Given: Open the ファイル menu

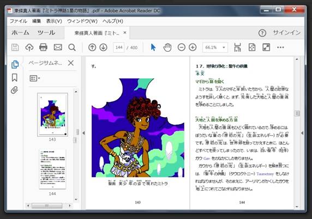Looking at the screenshot, I should 19,21.
